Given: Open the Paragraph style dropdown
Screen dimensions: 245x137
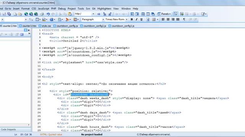Looking at the screenshot, I should (x=103, y=19).
